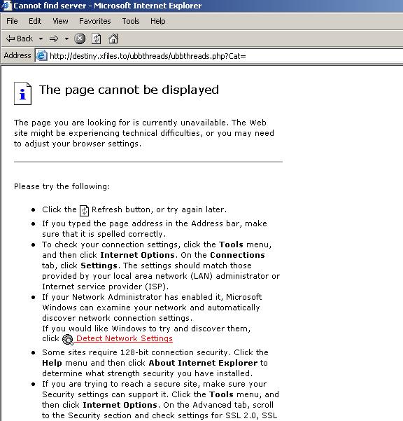The height and width of the screenshot is (421, 403).
Task: Click the 'The page cannot be displayed' heading
Action: pyautogui.click(x=129, y=90)
